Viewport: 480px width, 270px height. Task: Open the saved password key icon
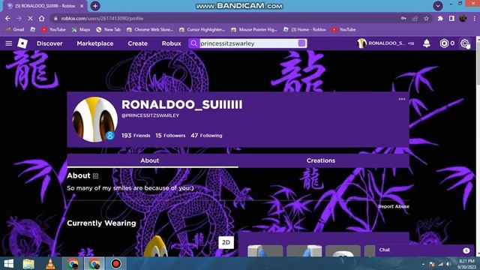[x=403, y=18]
